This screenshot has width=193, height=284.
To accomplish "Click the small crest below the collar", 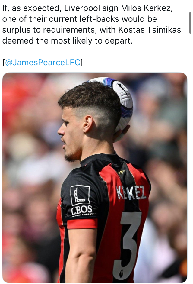I will [121, 172].
